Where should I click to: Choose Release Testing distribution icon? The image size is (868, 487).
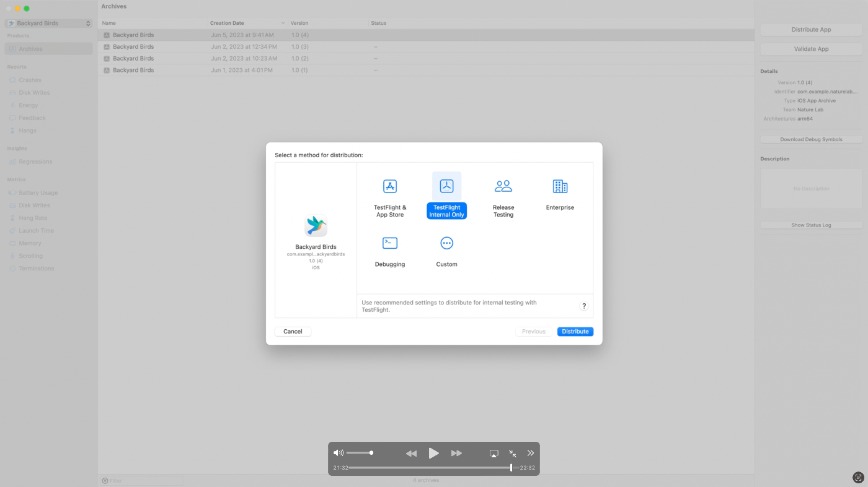503,186
